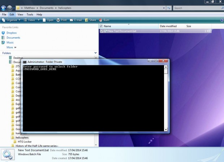Click helicopters in the address path
The width and height of the screenshot is (224, 162).
(x=65, y=8)
